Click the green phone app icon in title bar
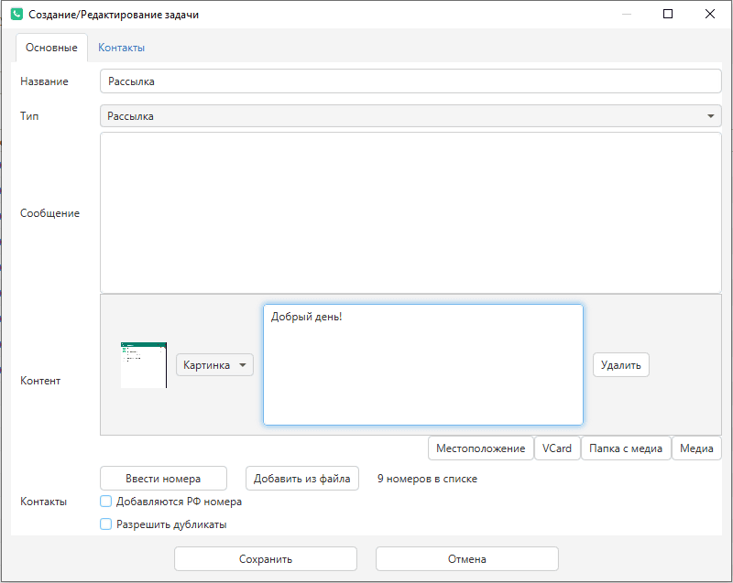 click(16, 14)
